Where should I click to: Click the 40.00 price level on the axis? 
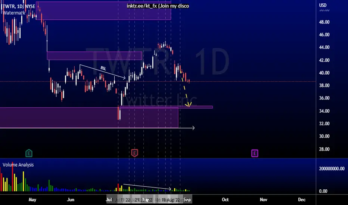coord(324,73)
